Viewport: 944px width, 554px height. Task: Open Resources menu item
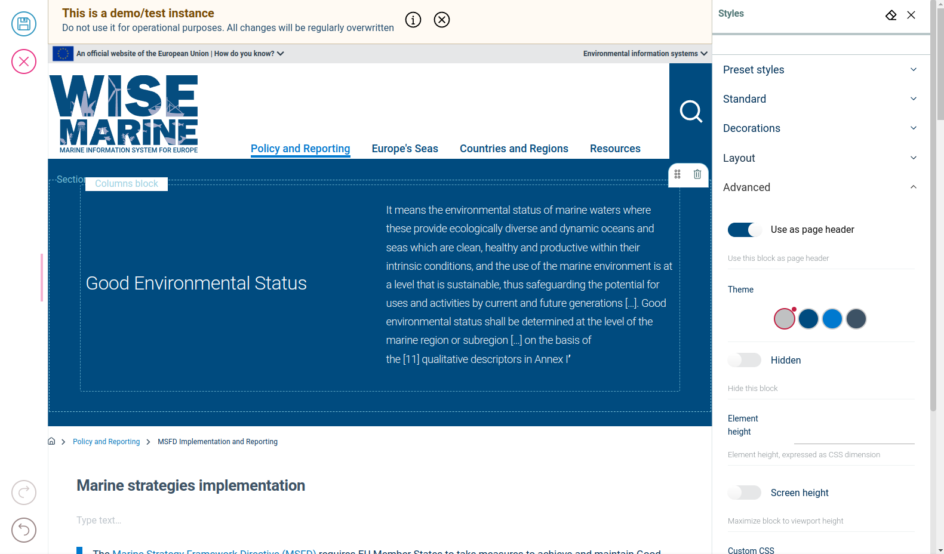tap(615, 149)
